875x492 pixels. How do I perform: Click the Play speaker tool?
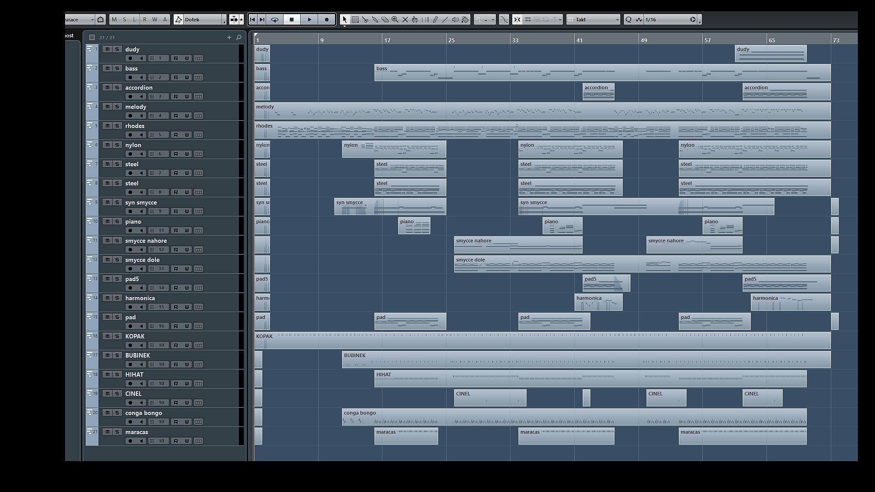455,20
